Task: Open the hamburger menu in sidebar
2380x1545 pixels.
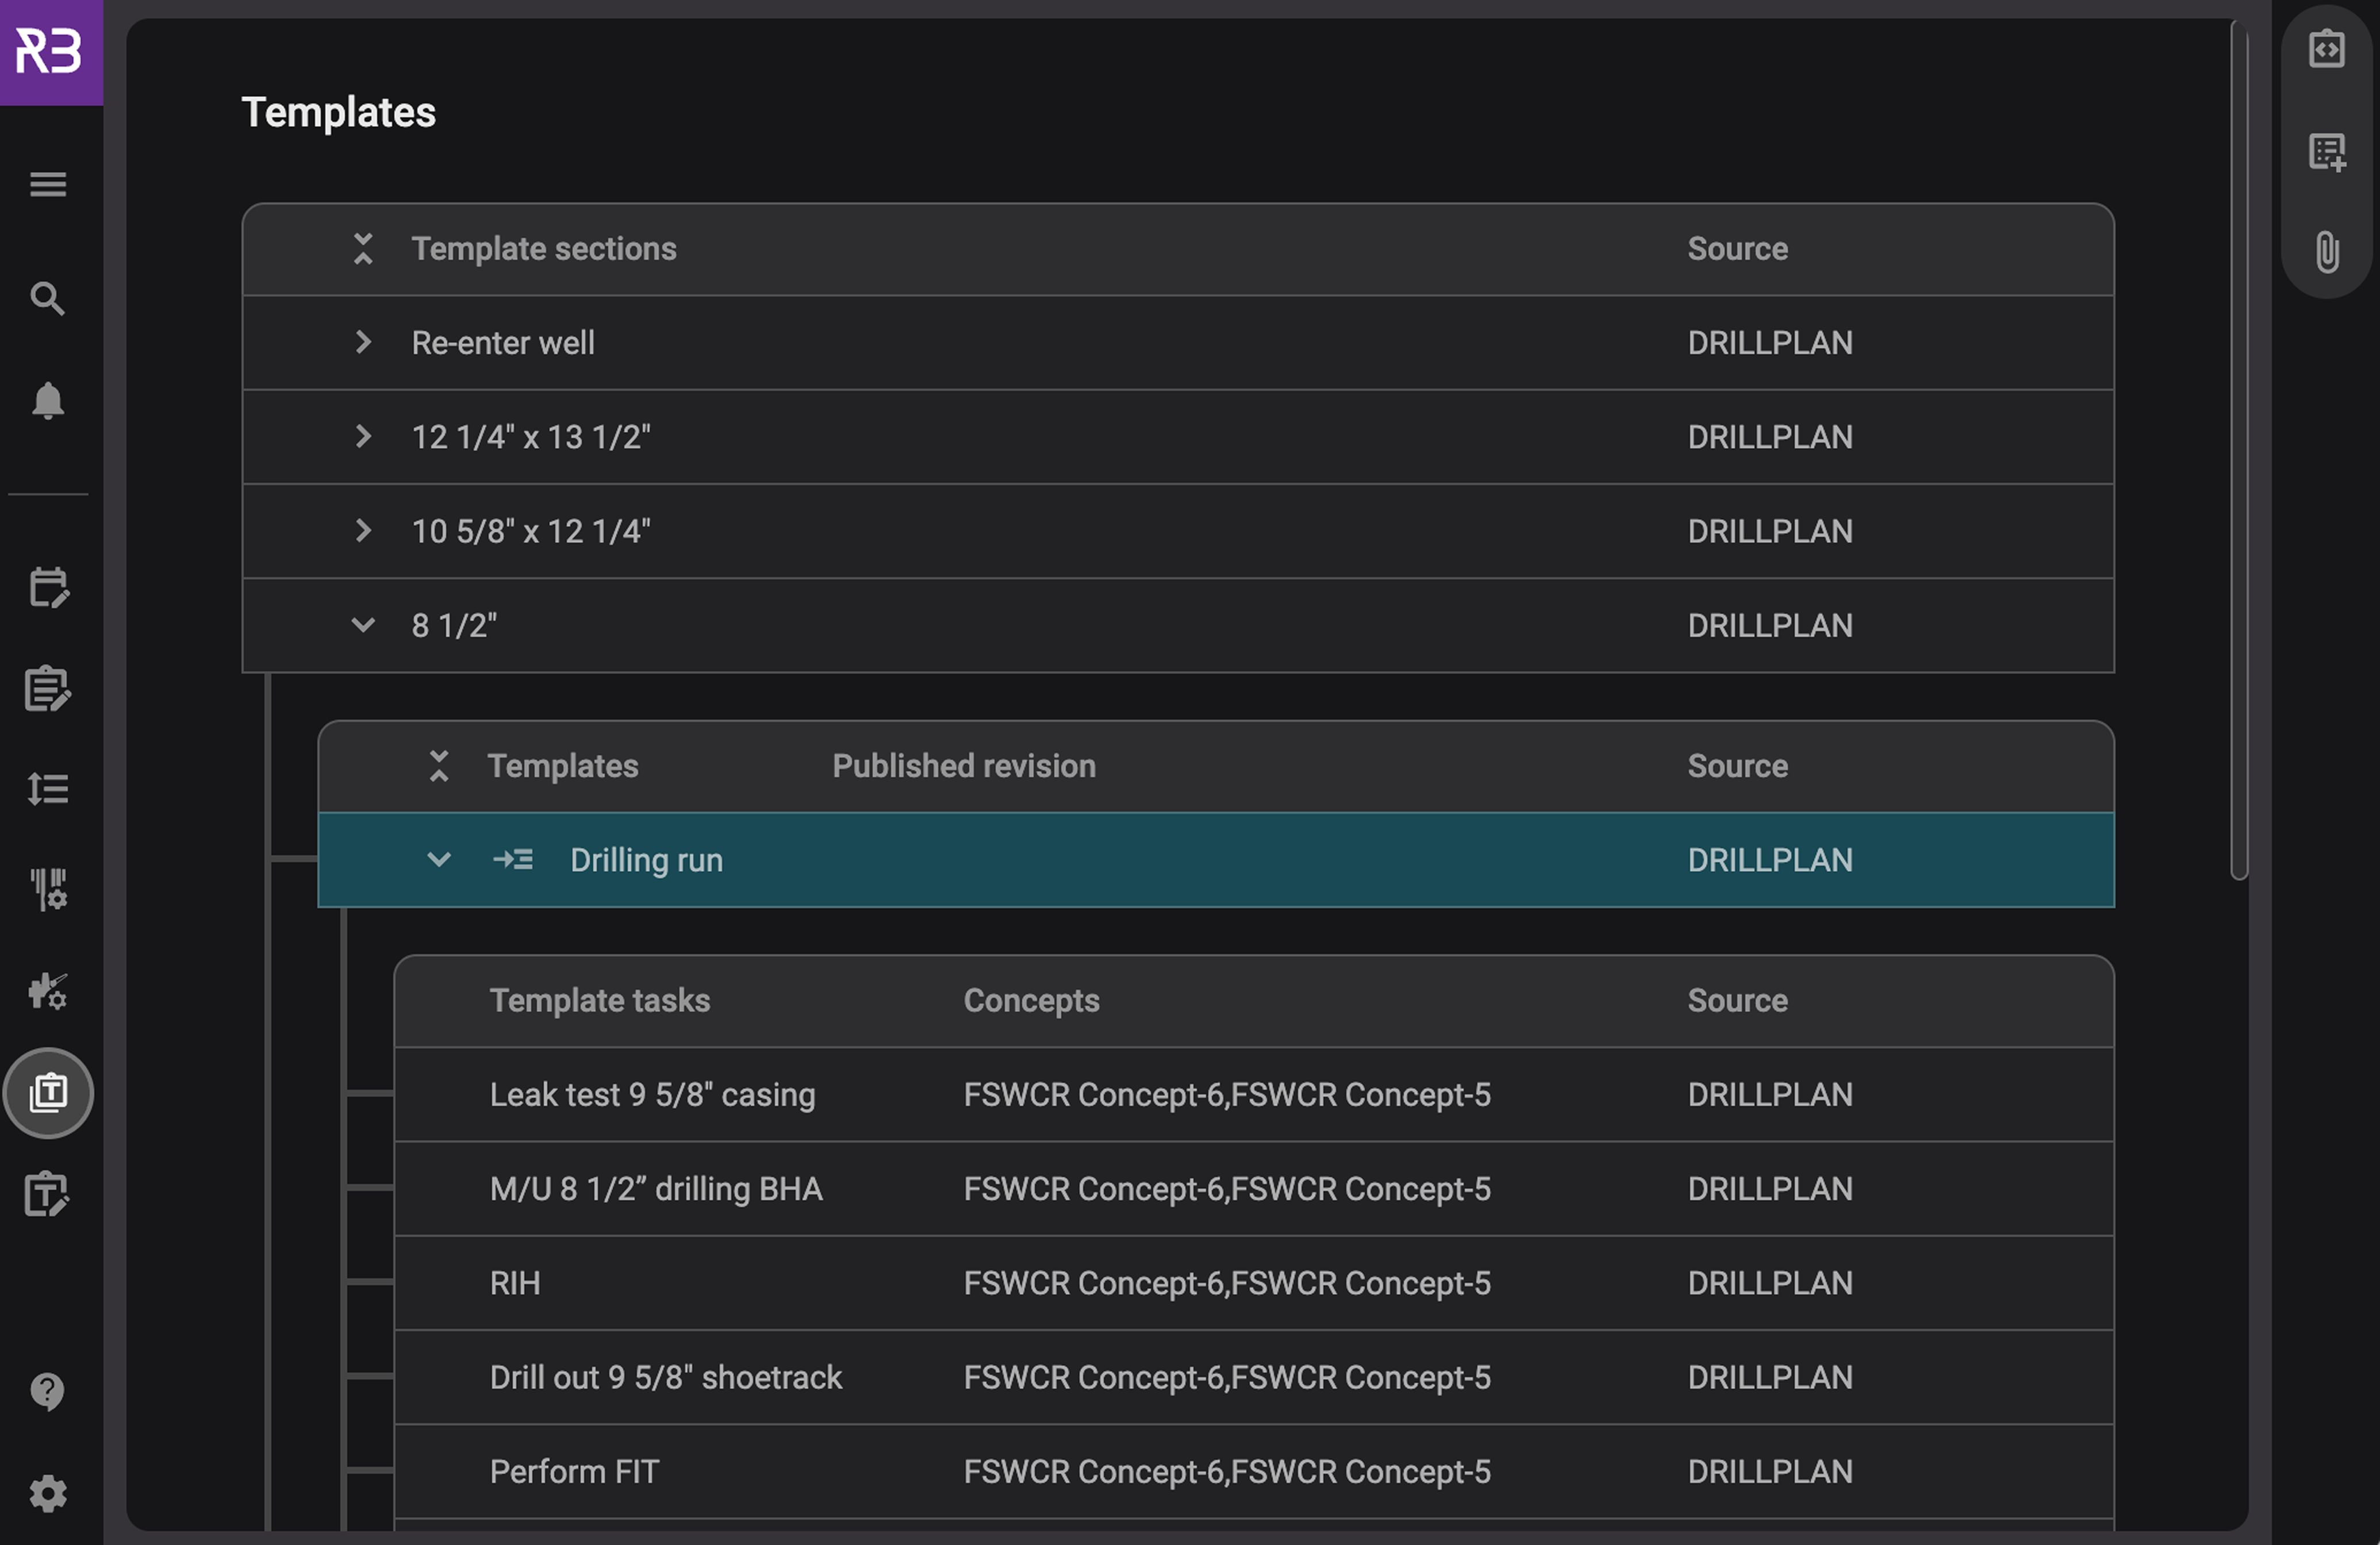Action: [48, 184]
